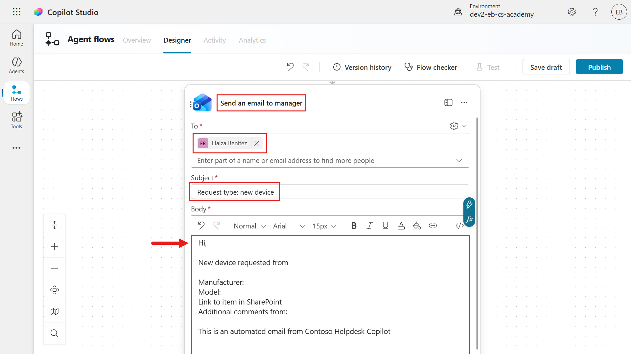The image size is (631, 354).
Task: Switch to the Overview tab
Action: coord(137,40)
